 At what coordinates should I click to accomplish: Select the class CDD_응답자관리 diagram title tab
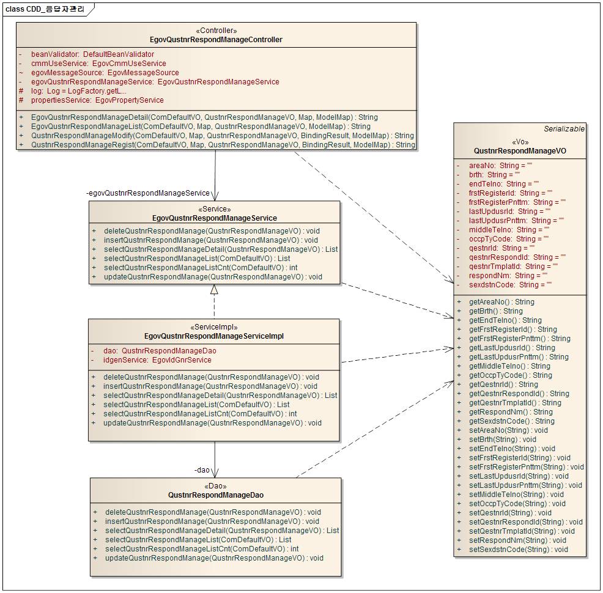[45, 9]
